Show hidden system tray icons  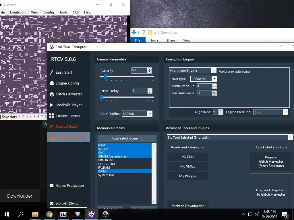[243, 214]
